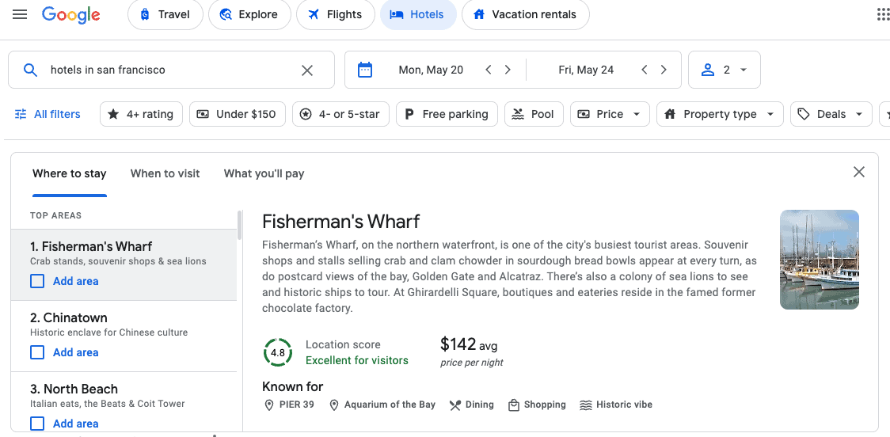Switch to What you'll pay tab
The width and height of the screenshot is (890, 437).
(264, 173)
